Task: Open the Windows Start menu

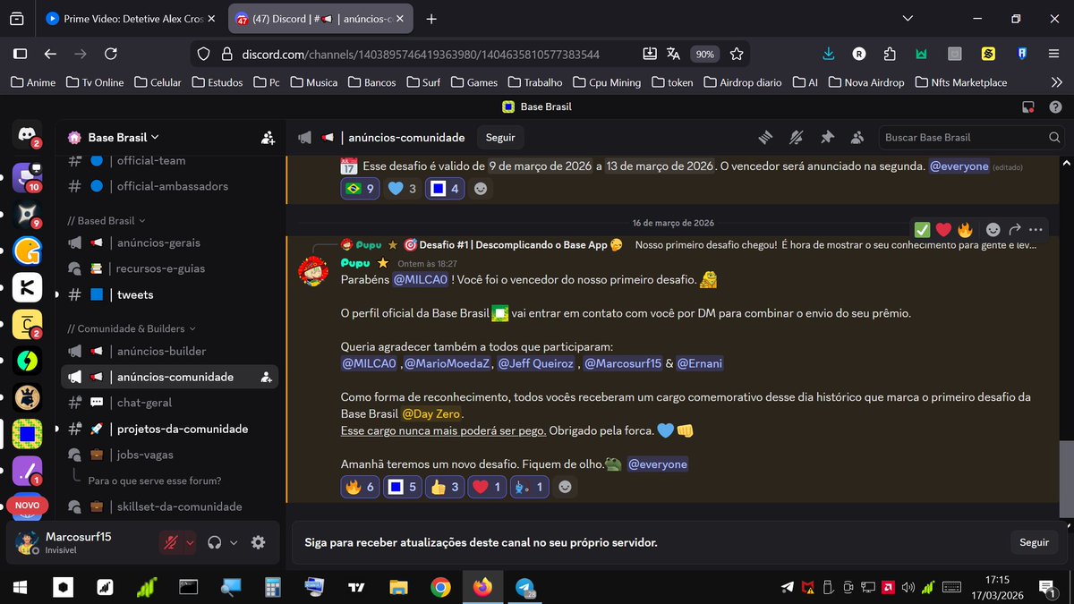Action: tap(21, 588)
